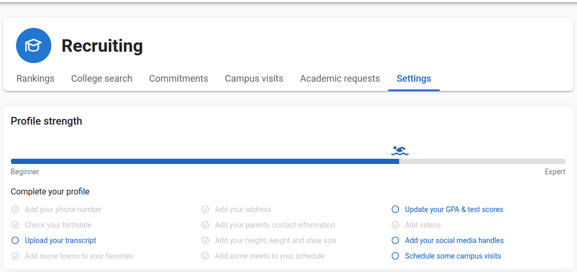Click the Upload your transcript link

(60, 240)
